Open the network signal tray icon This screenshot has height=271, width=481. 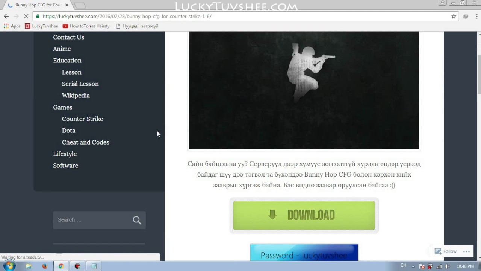tap(439, 266)
